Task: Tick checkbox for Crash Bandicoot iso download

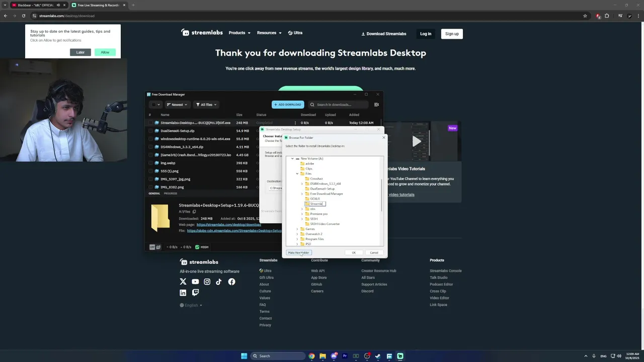Action: tap(150, 155)
